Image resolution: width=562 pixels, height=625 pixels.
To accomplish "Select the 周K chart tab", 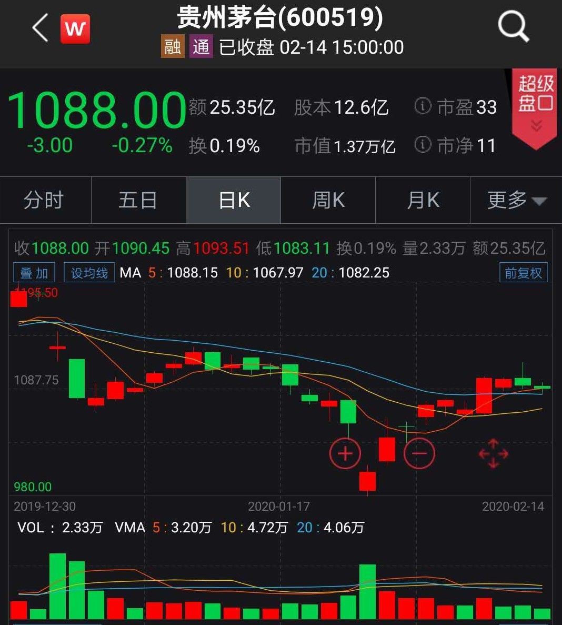I will (328, 200).
